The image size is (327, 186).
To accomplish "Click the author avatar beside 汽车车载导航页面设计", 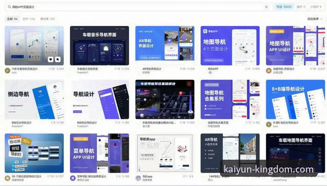I will (x=7, y=70).
